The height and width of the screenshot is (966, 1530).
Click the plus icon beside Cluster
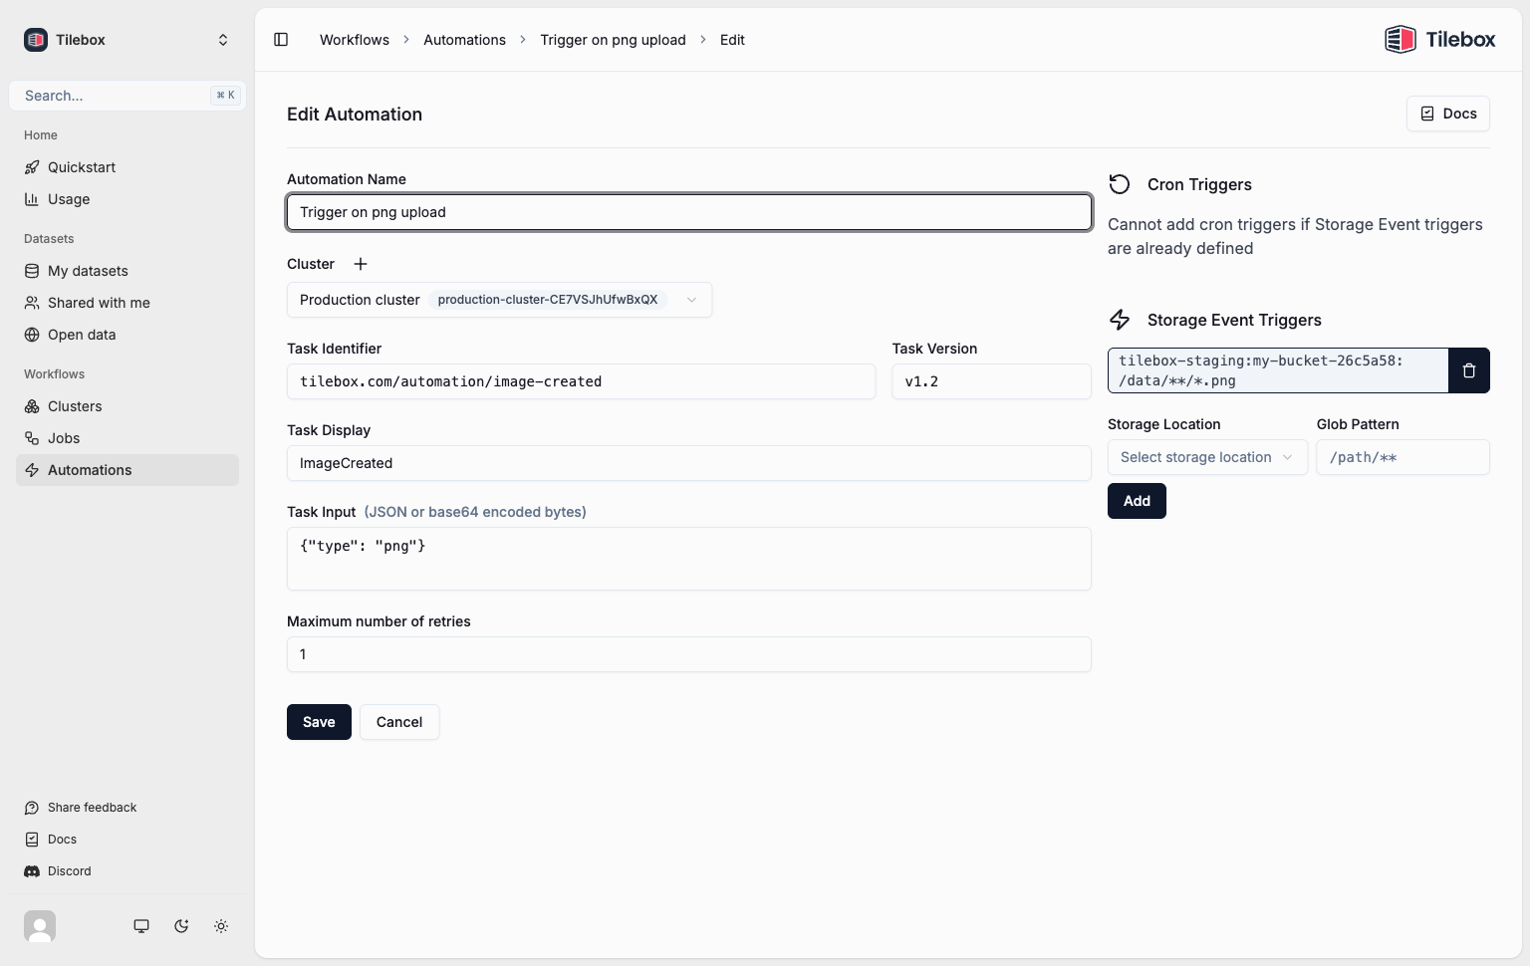coord(361,264)
